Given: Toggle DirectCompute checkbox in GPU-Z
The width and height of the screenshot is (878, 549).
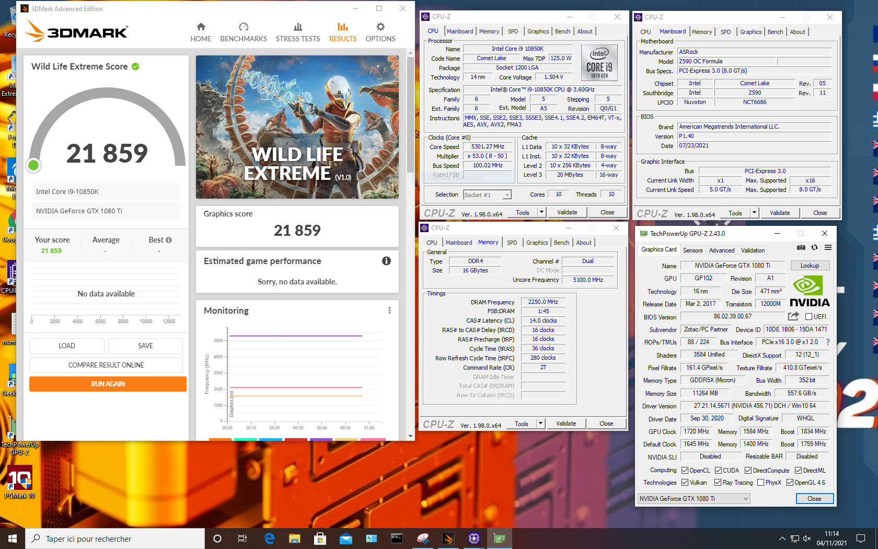Looking at the screenshot, I should click(x=748, y=471).
